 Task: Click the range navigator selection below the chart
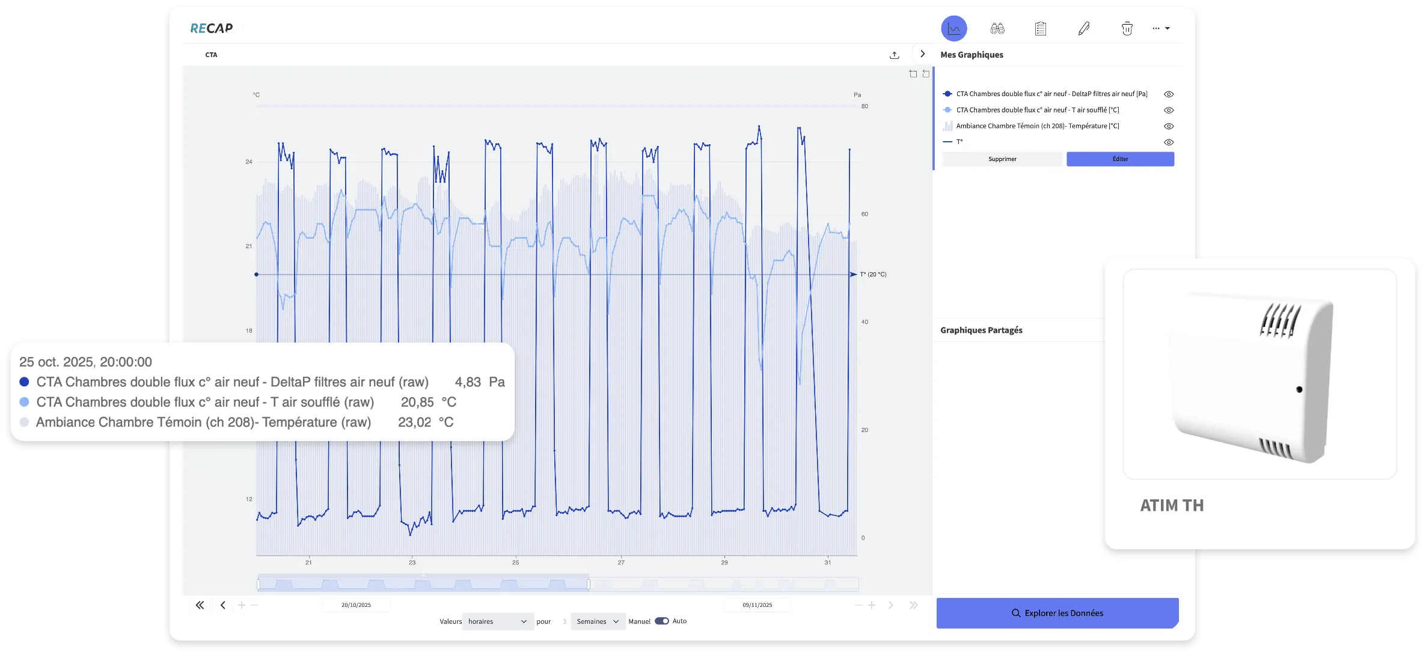(x=423, y=583)
